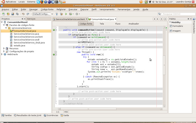The height and width of the screenshot is (123, 196).
Task: Expand the Recursos node
Action: [4, 48]
